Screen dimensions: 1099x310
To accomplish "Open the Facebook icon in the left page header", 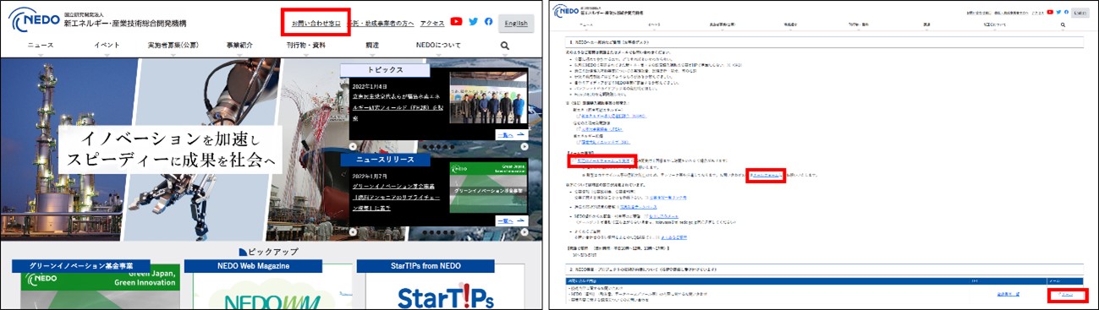I will click(489, 22).
